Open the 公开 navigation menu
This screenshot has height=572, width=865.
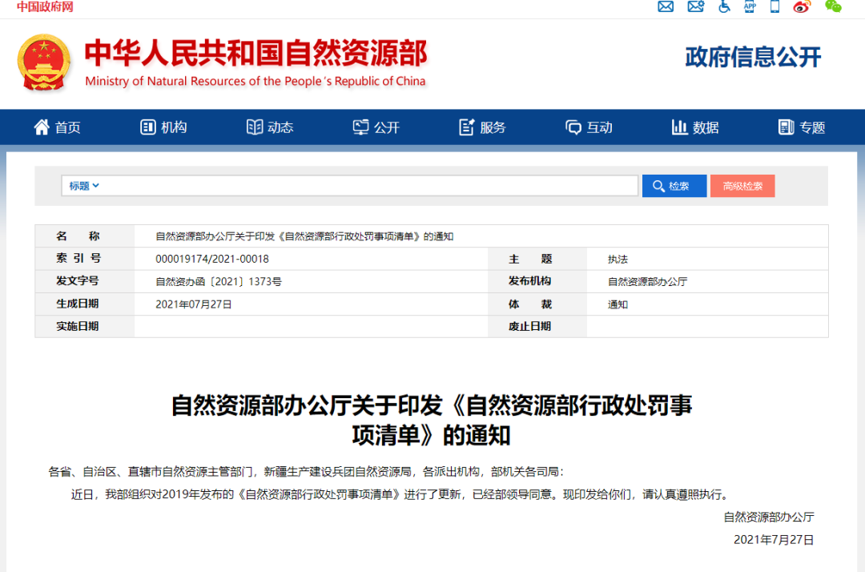tap(376, 127)
